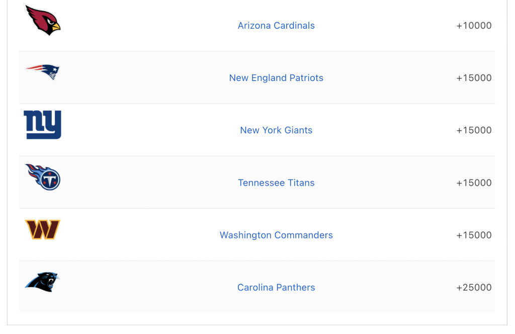Image resolution: width=515 pixels, height=334 pixels.
Task: Click the Arizona Cardinals logo
Action: (43, 21)
